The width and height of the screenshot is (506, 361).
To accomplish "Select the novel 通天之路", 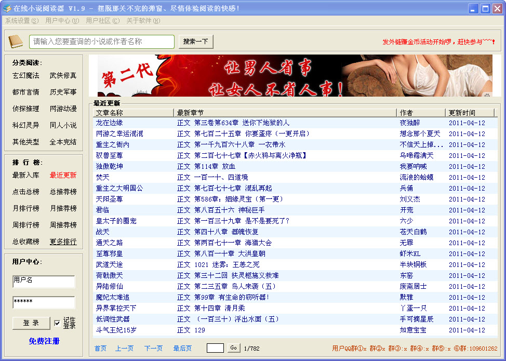I will 109,243.
